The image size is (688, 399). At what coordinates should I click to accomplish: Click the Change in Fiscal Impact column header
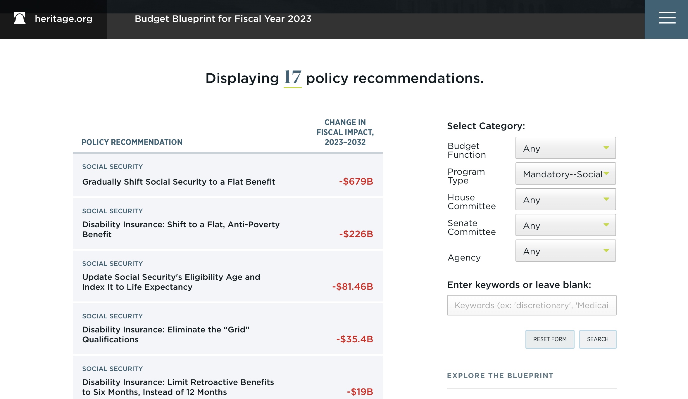(345, 132)
